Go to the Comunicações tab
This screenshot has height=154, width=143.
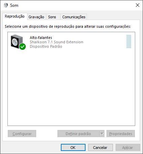pos(74,17)
